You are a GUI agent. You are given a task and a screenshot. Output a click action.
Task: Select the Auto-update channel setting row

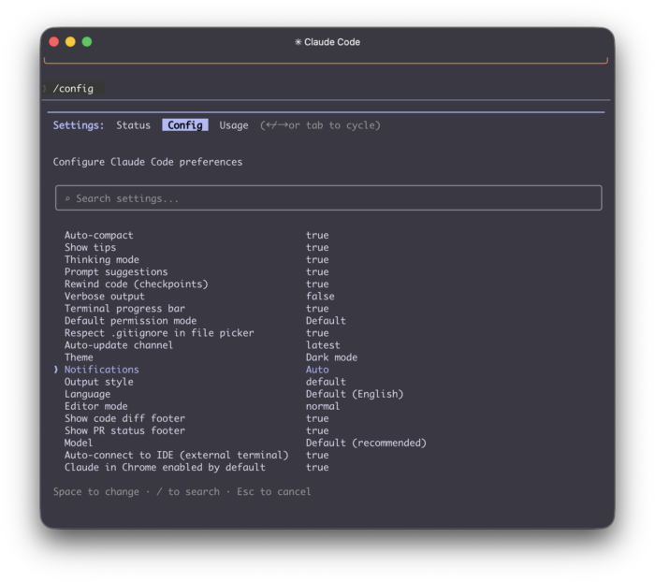tap(118, 345)
